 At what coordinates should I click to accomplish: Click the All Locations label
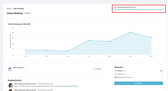point(18,67)
